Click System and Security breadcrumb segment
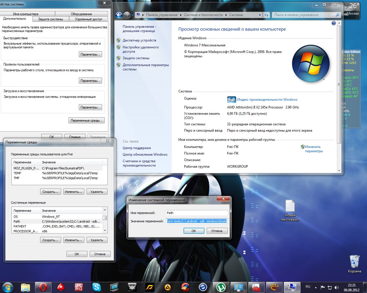 (204, 15)
